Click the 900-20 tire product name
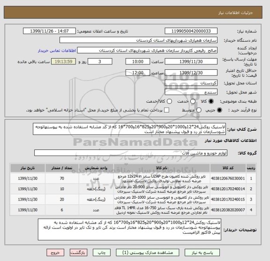The height and width of the screenshot is (261, 270). point(162,189)
